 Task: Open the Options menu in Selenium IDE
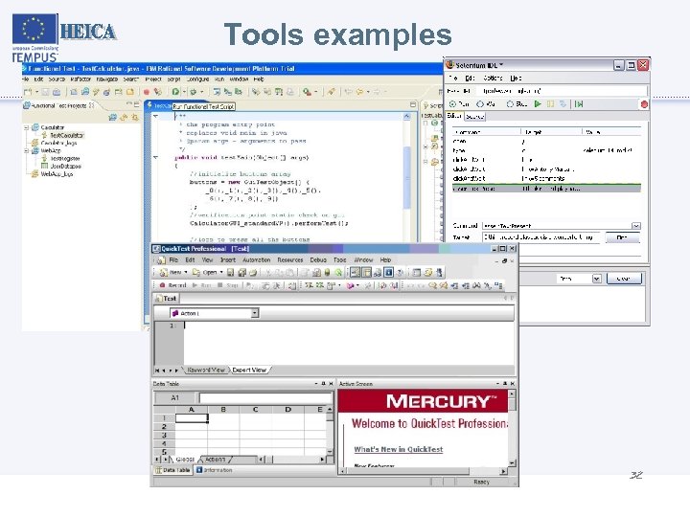[493, 79]
